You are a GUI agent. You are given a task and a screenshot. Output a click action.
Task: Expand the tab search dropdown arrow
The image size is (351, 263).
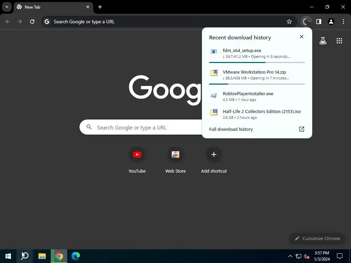pos(7,7)
